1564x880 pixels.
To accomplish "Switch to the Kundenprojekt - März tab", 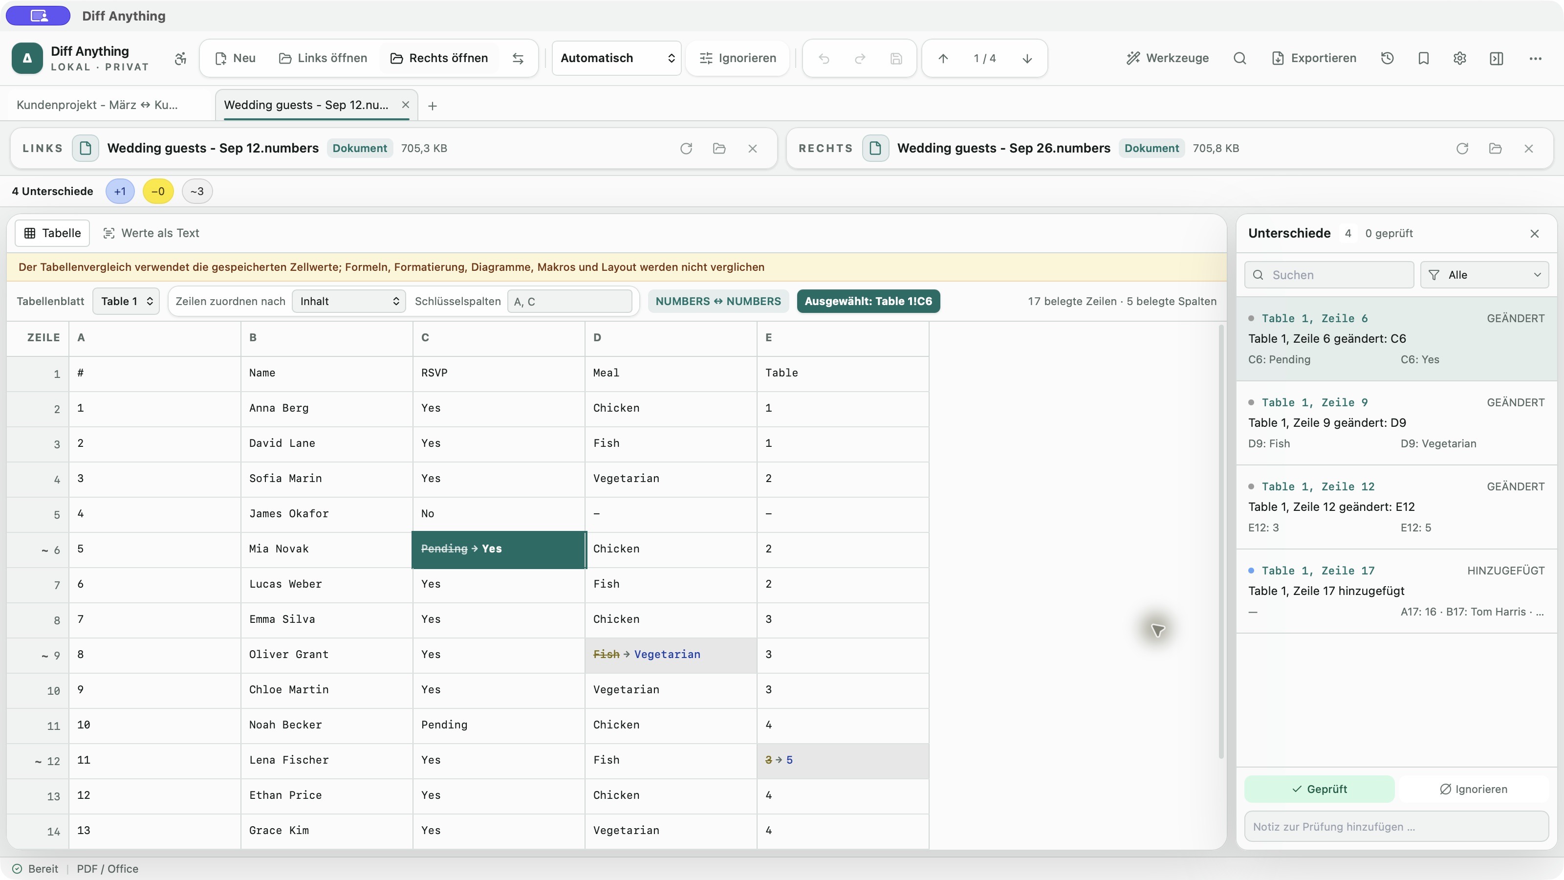I will coord(97,105).
